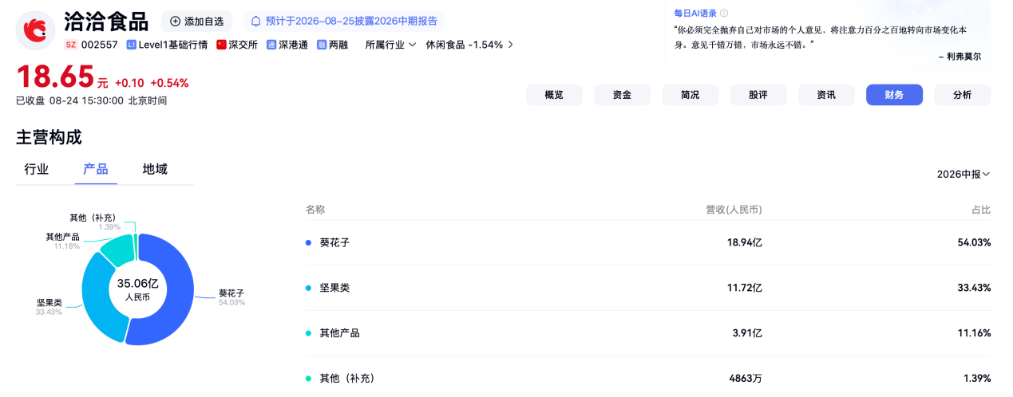The width and height of the screenshot is (1013, 397).
Task: Click the stock price 18.65
Action: pos(55,77)
